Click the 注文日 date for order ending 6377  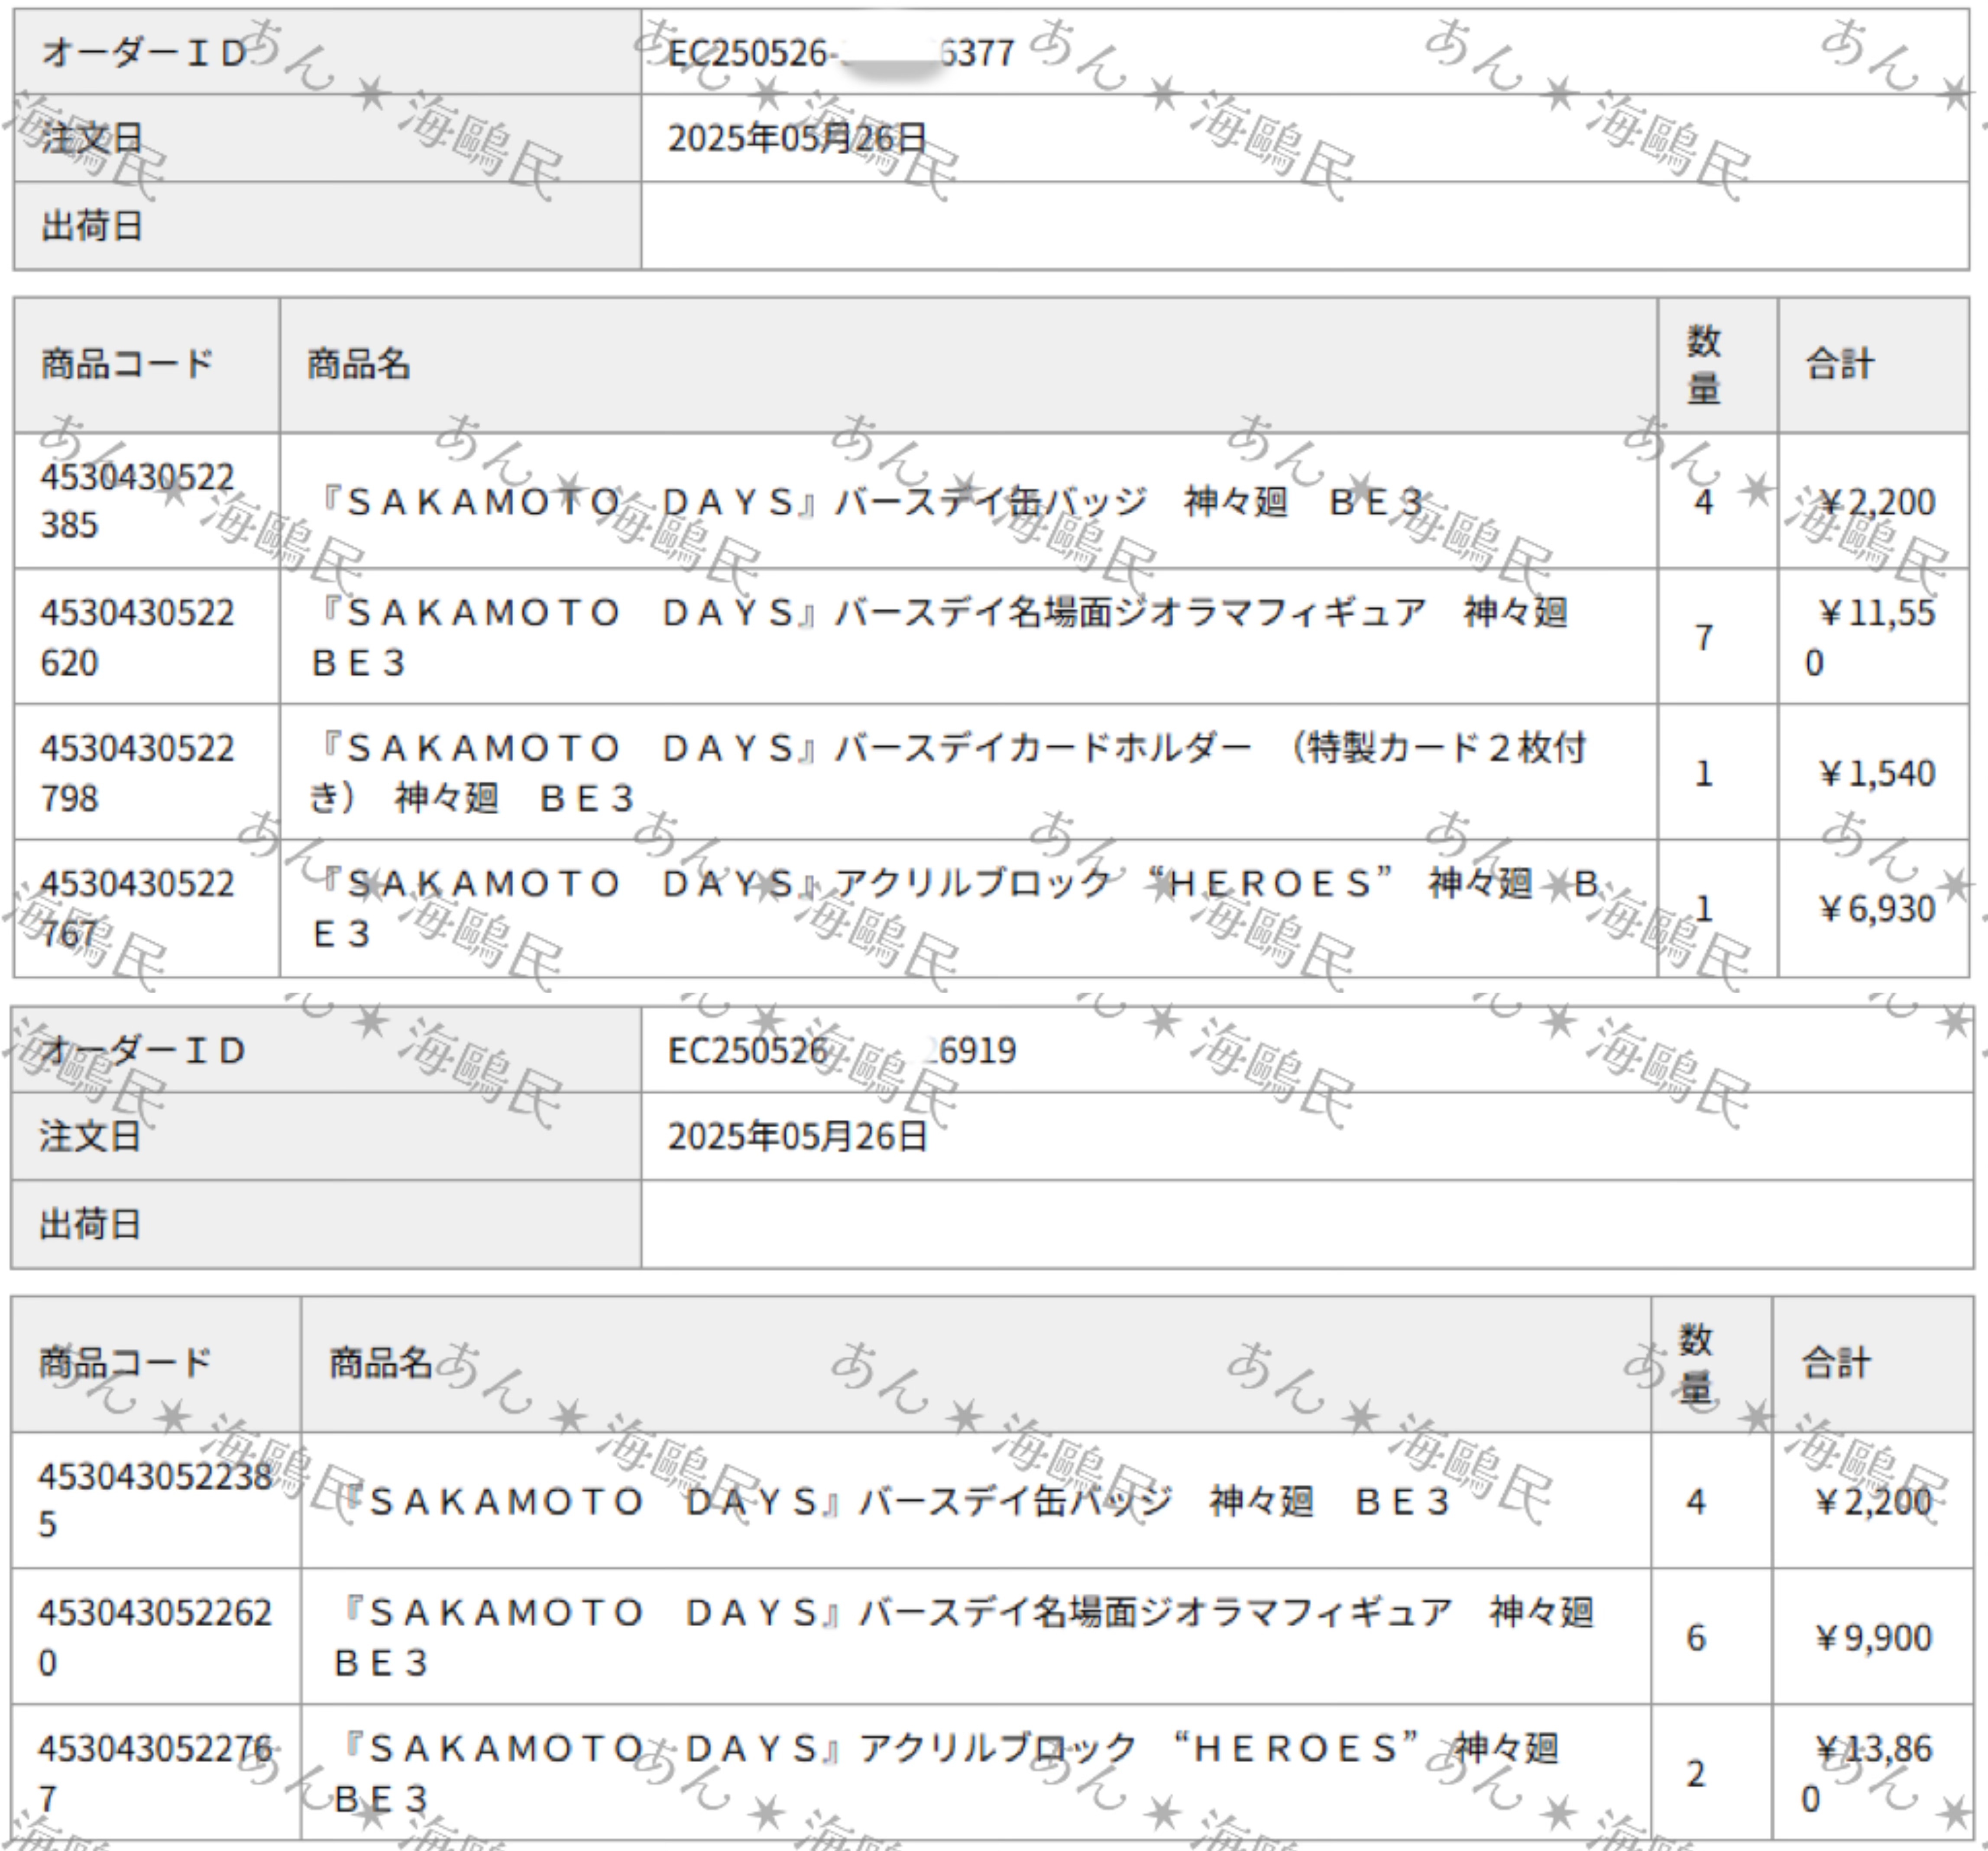[797, 138]
